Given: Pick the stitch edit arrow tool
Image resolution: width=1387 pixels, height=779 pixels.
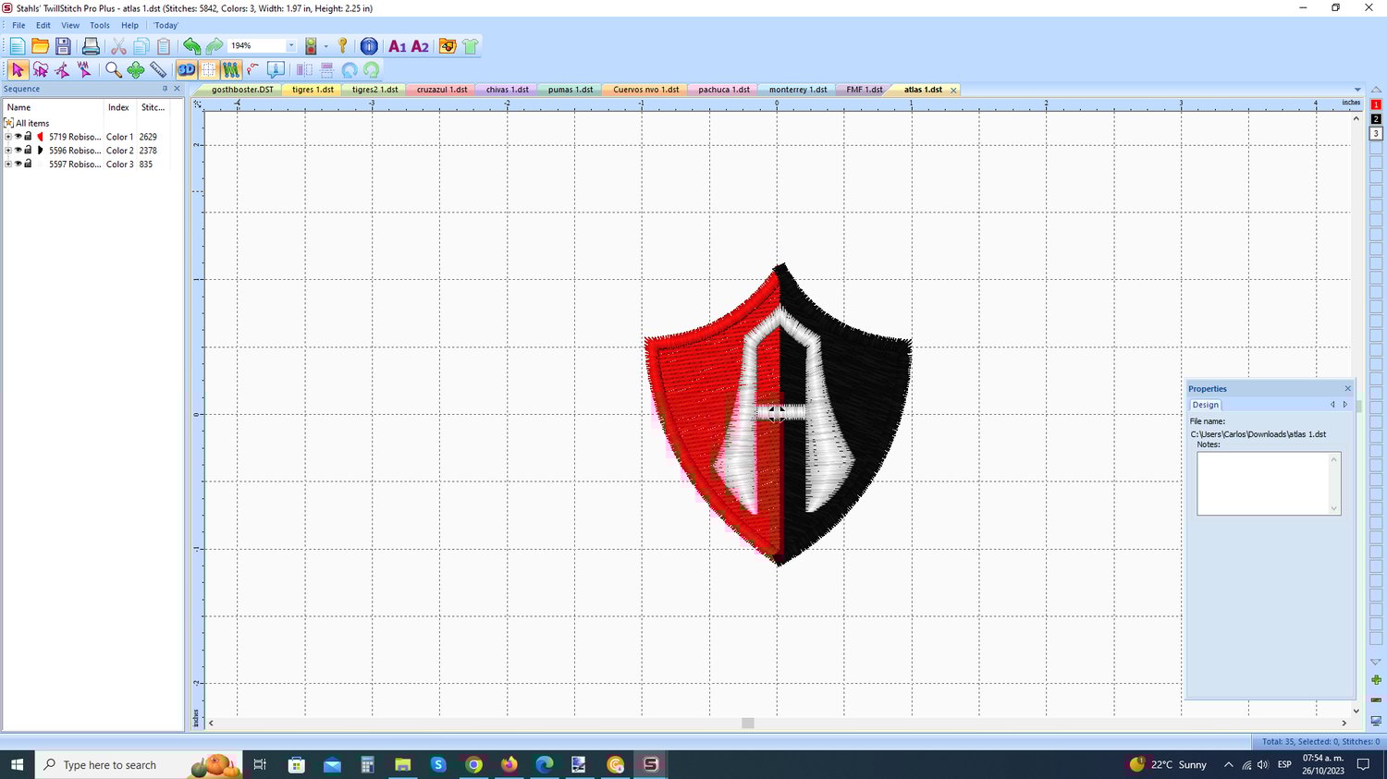Looking at the screenshot, I should pos(84,69).
